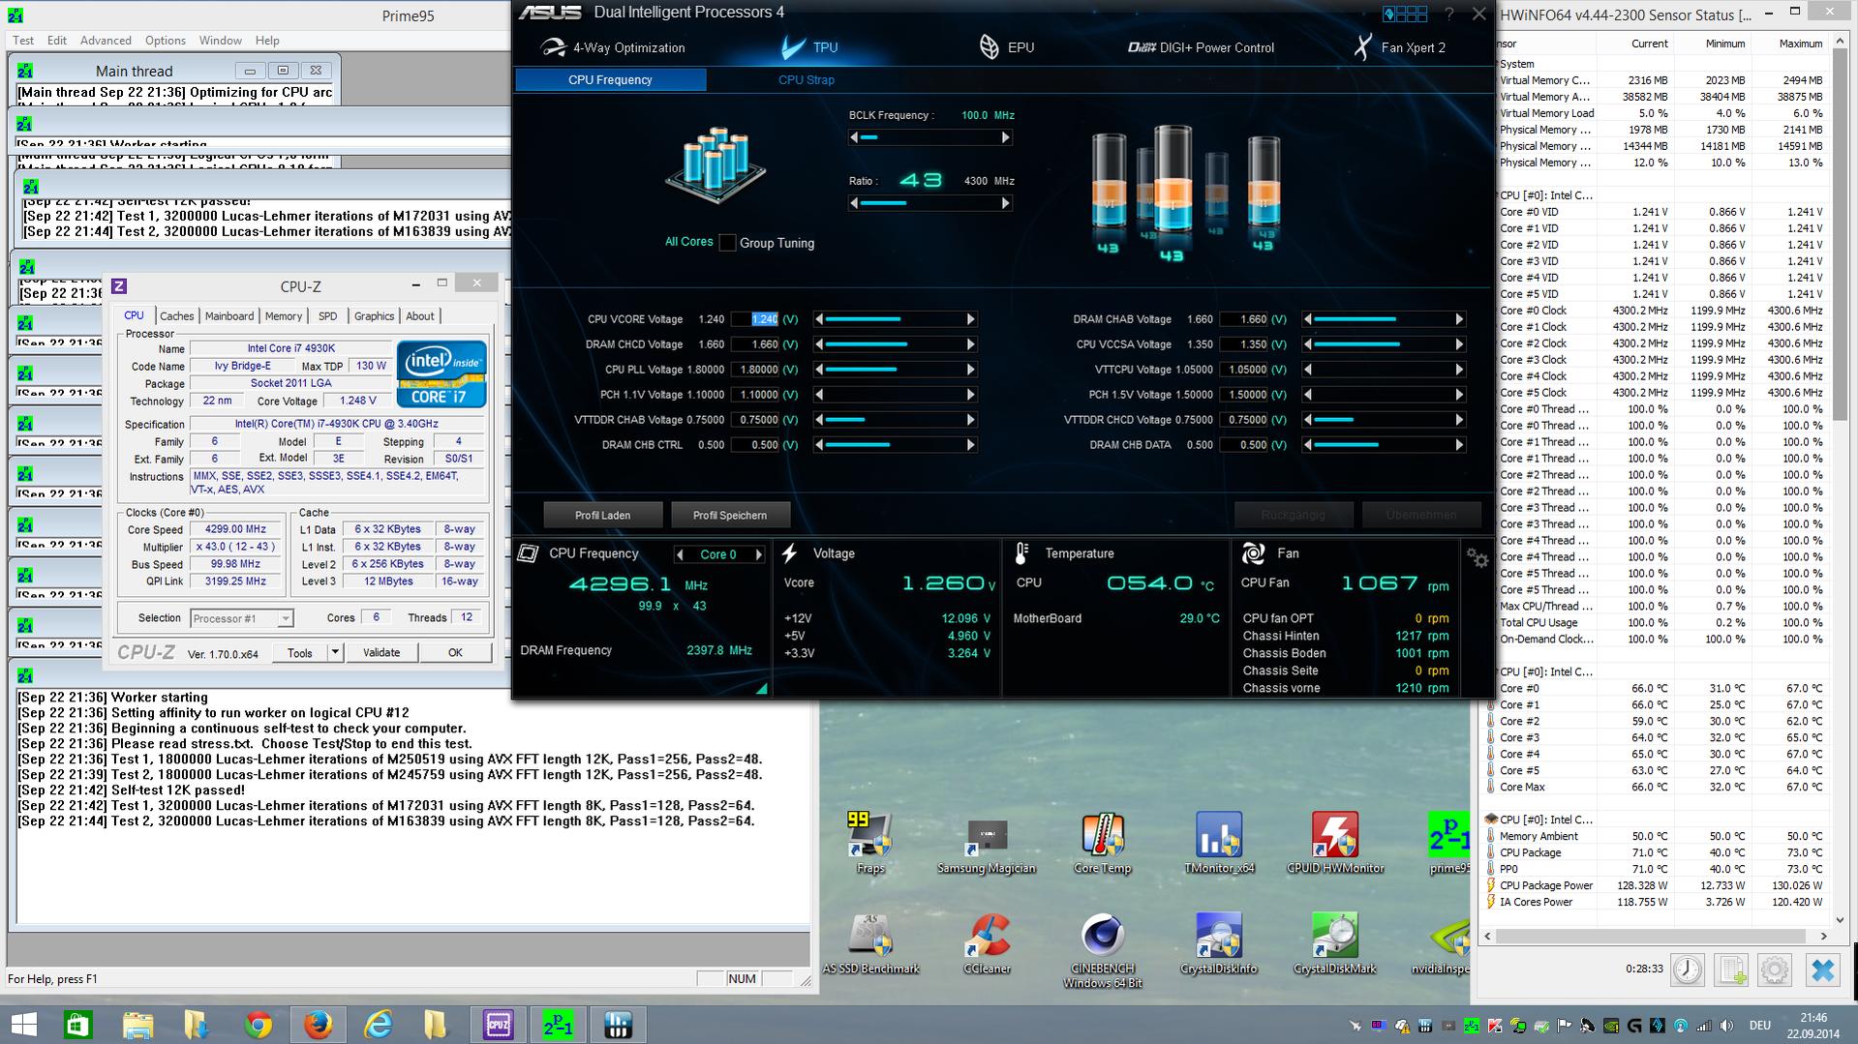
Task: Open the TMonitor_x64 desktop shortcut
Action: tap(1219, 842)
